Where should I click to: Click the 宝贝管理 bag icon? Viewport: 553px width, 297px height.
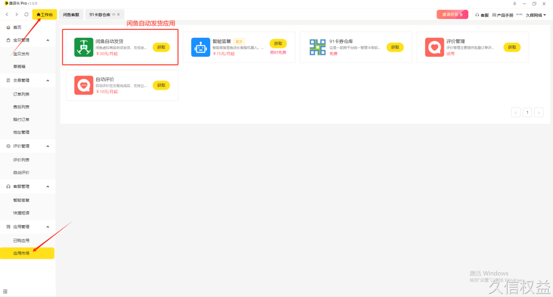coord(9,40)
